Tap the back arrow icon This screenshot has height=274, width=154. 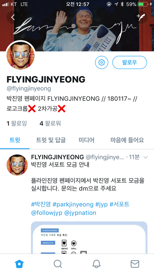click(13, 17)
